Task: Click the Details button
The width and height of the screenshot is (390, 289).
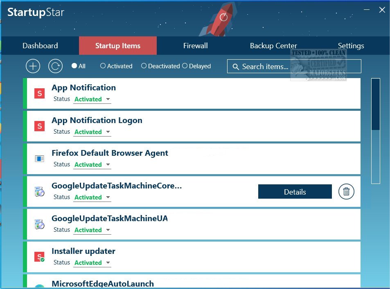Action: click(x=295, y=192)
